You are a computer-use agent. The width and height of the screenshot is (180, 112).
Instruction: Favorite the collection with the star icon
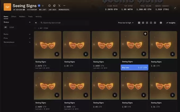pyautogui.click(x=43, y=6)
